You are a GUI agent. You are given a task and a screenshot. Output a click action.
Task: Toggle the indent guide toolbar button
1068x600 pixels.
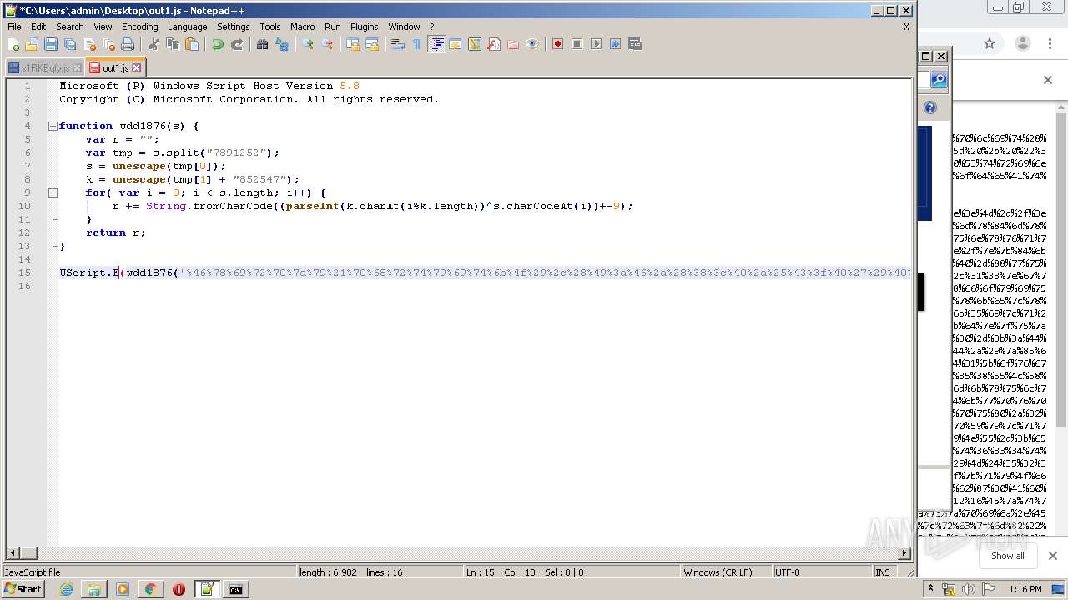436,44
